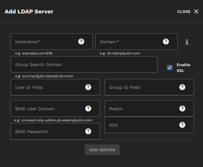Click into the Domain text field

point(129,42)
